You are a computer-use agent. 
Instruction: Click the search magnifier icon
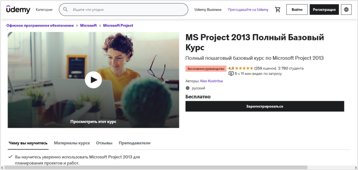coord(66,9)
